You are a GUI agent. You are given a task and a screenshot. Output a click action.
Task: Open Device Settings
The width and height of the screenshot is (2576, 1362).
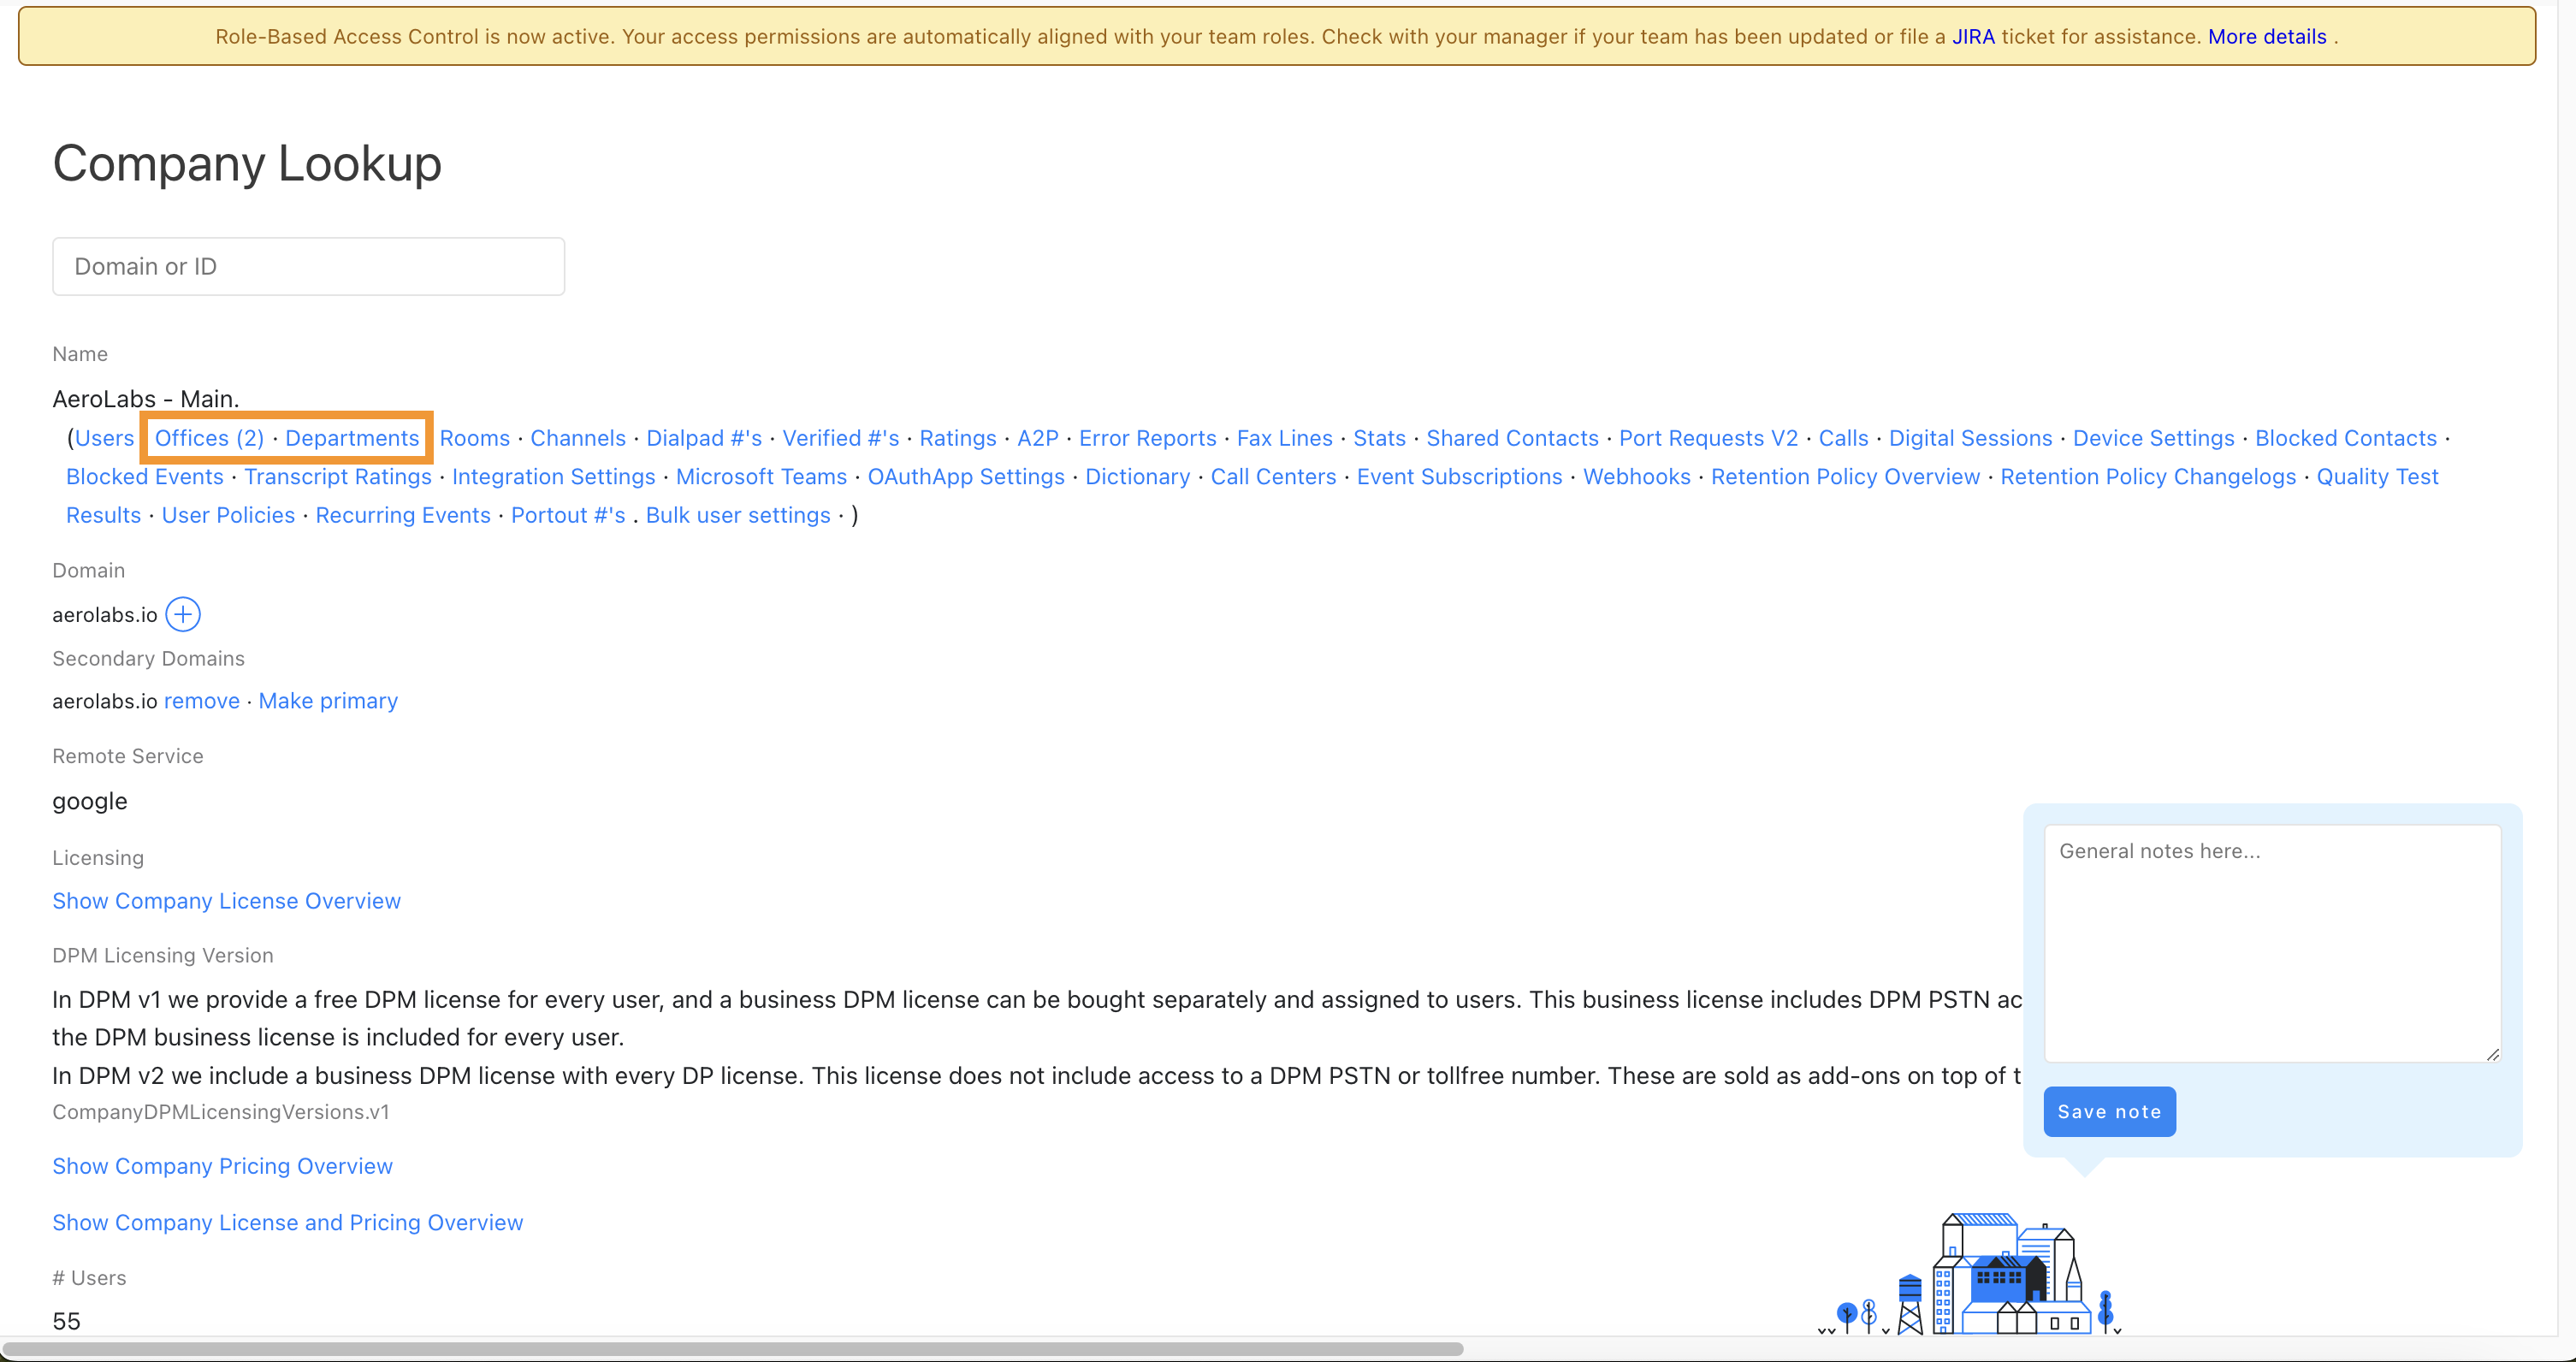click(x=2154, y=438)
